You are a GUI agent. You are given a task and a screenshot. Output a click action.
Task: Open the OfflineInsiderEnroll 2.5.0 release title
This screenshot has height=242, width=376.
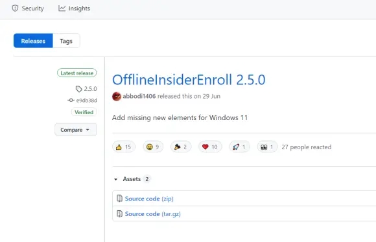(189, 80)
